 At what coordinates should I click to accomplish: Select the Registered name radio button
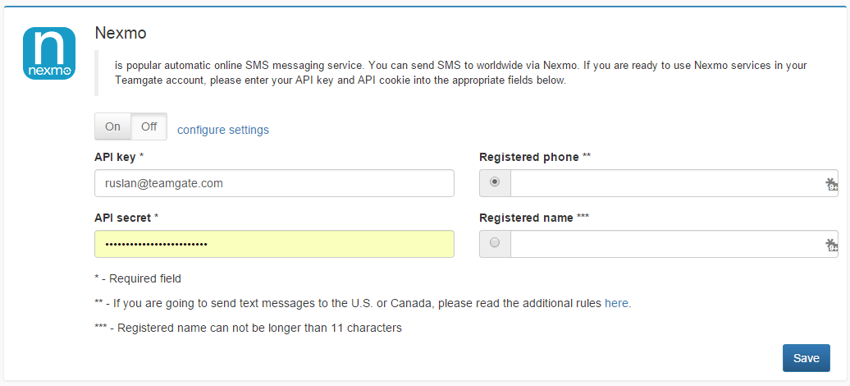click(495, 242)
